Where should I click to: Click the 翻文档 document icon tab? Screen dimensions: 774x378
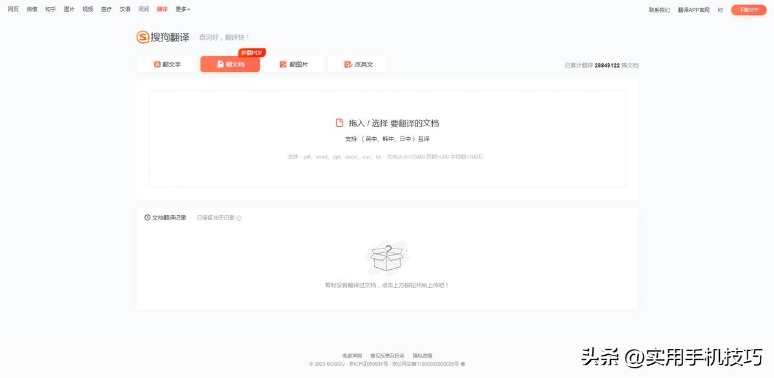pyautogui.click(x=230, y=64)
